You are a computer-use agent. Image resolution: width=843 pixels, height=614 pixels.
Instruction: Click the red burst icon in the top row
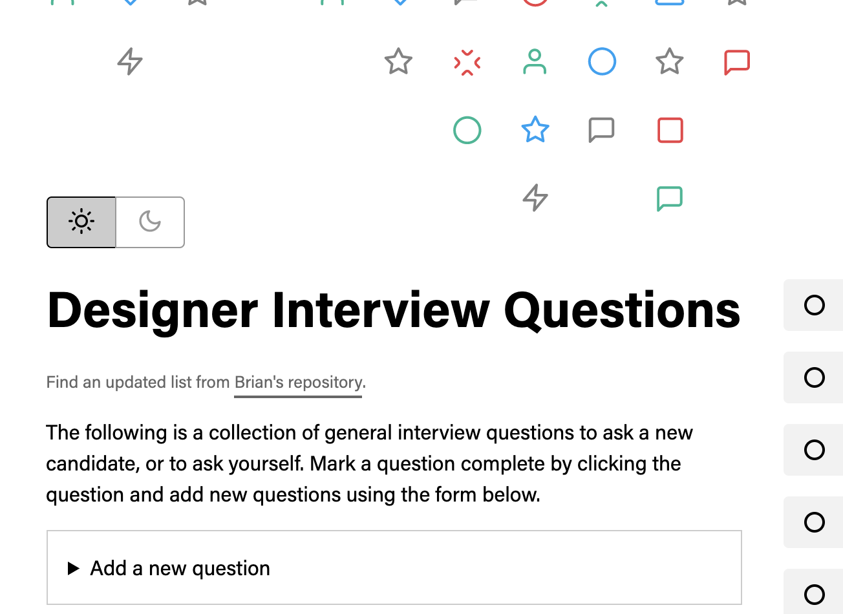[x=467, y=62]
